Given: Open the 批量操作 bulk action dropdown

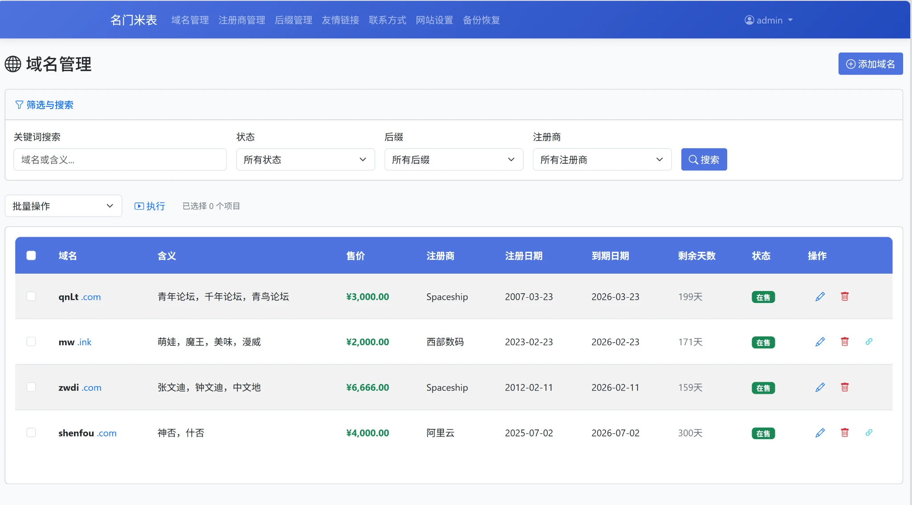Looking at the screenshot, I should click(x=63, y=206).
